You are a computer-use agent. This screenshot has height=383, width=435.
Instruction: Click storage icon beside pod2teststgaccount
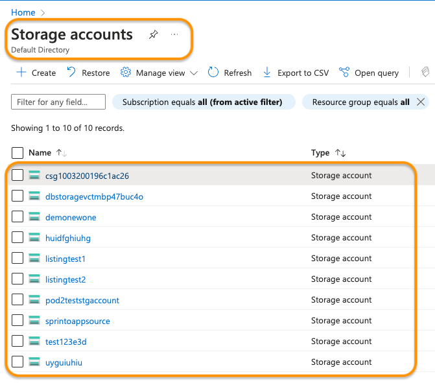coord(34,300)
